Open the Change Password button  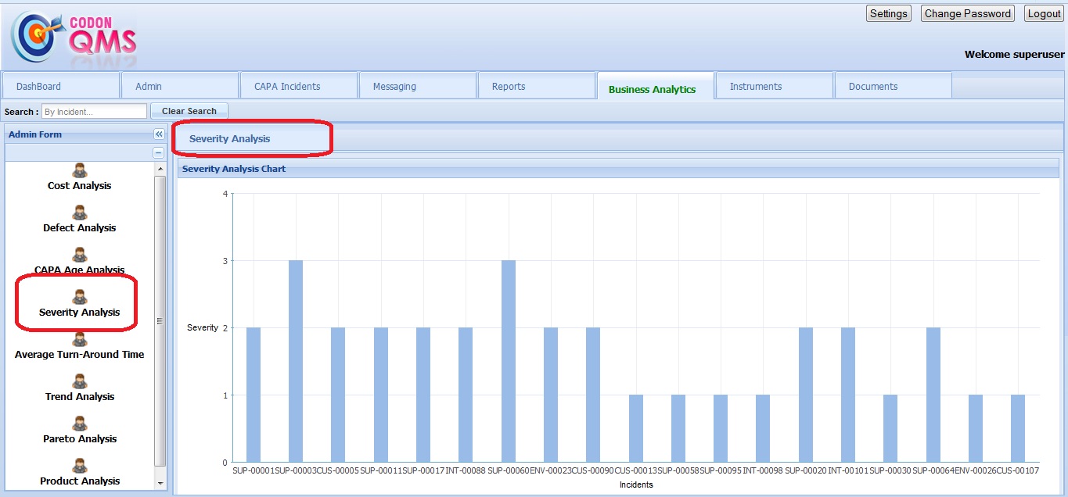(967, 13)
